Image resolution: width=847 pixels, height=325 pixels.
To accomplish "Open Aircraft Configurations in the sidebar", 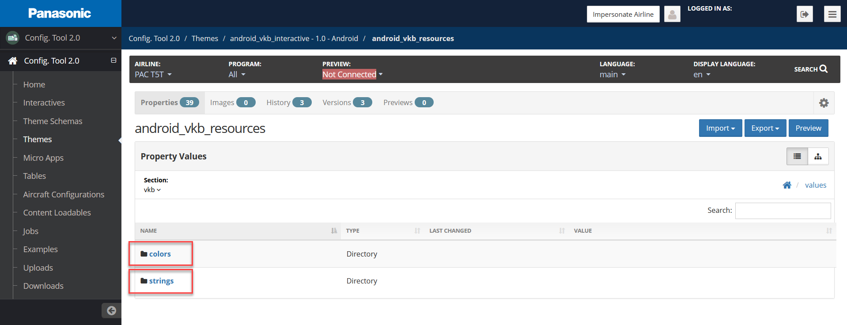I will pyautogui.click(x=64, y=194).
